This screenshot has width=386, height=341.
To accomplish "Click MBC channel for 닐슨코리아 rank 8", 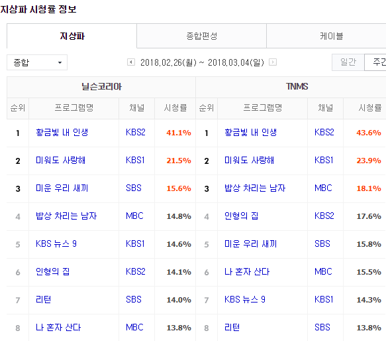I will [134, 328].
